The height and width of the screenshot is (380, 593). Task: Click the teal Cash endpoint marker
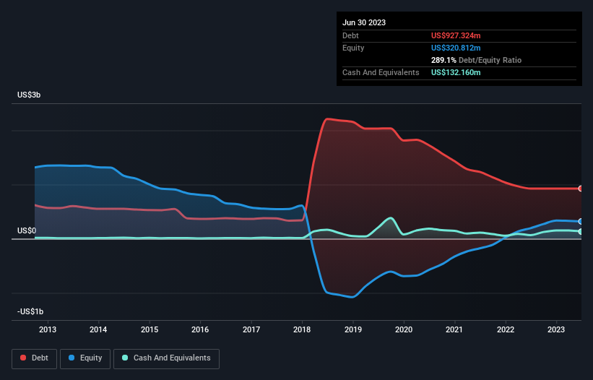click(581, 231)
